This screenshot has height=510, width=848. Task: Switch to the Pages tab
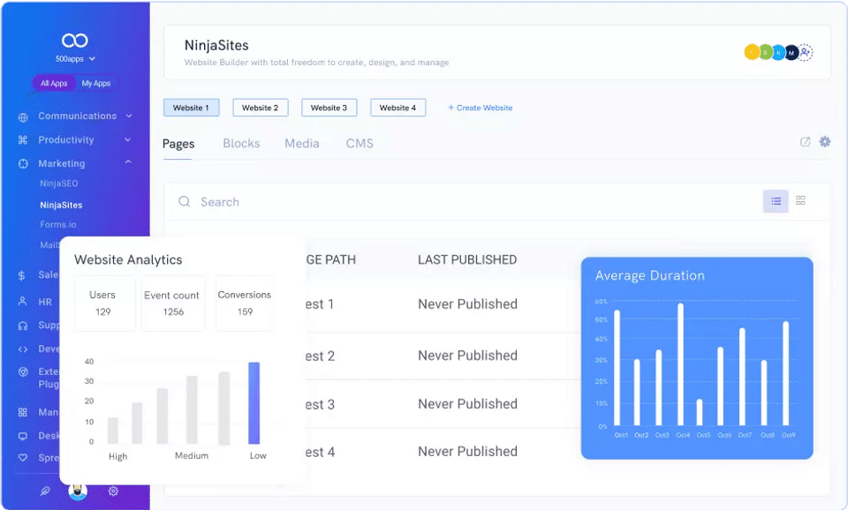point(178,144)
